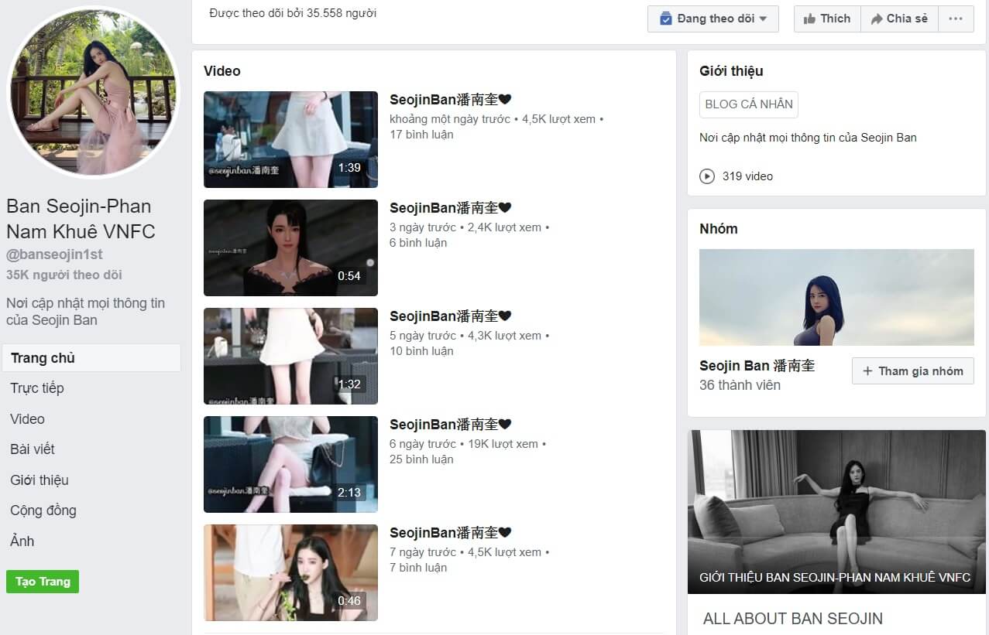Image resolution: width=989 pixels, height=635 pixels.
Task: Switch to the "Video" sidebar section
Action: (26, 418)
